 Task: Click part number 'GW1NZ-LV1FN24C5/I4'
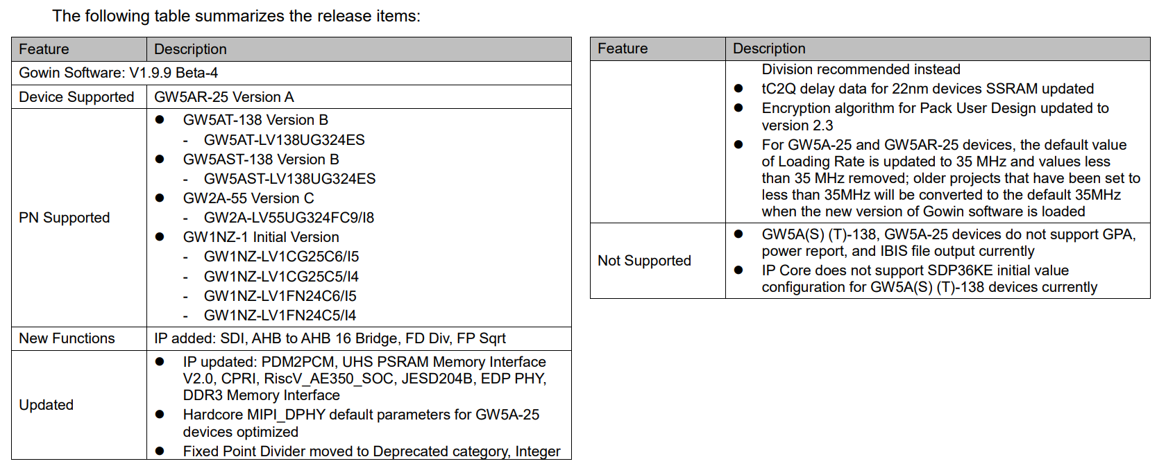point(280,316)
